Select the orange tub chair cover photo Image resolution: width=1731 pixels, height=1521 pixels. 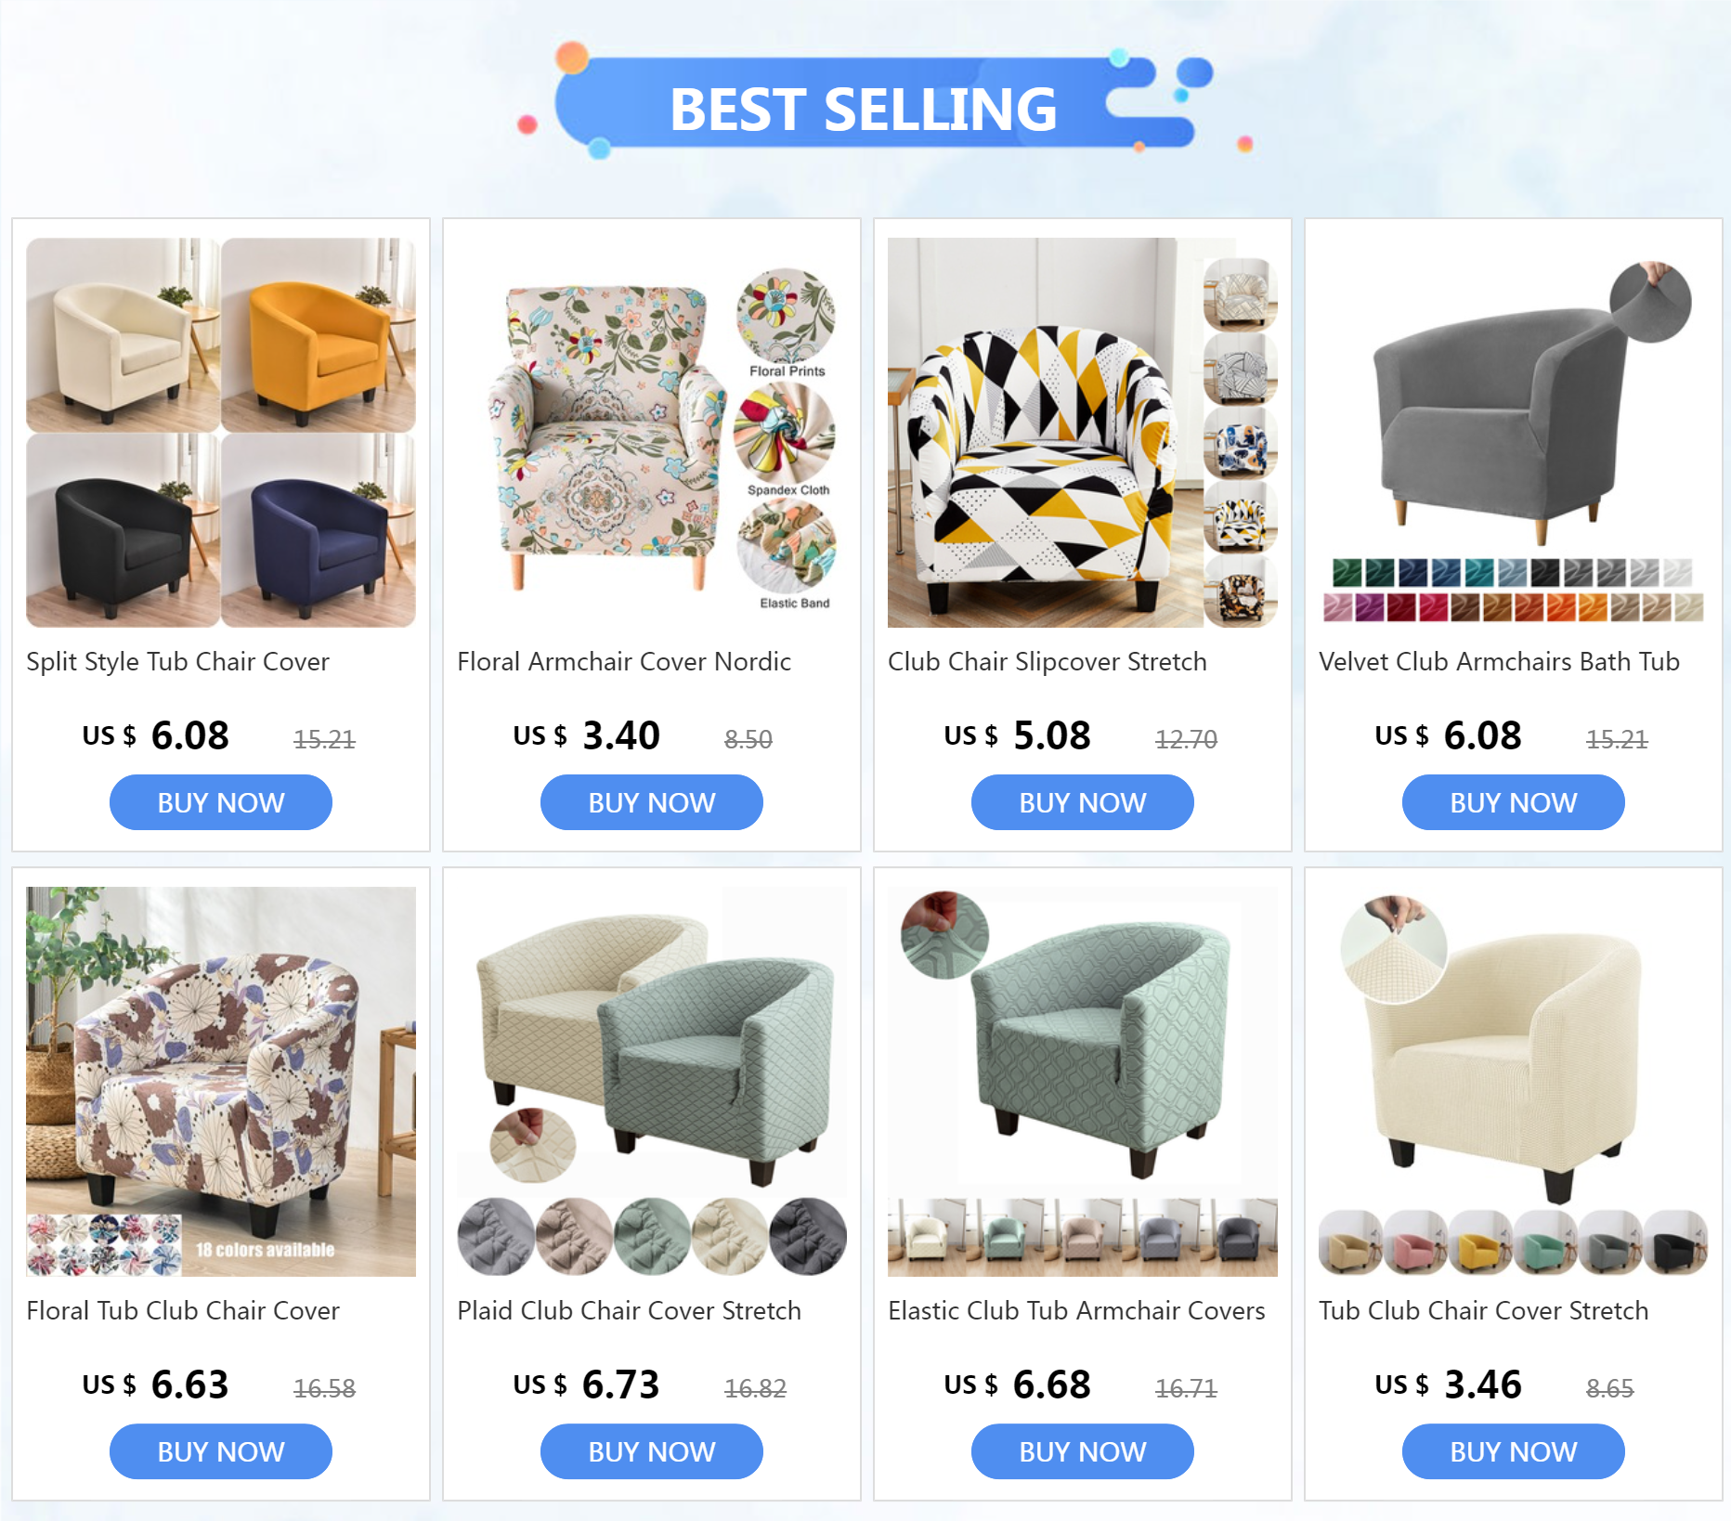[319, 335]
